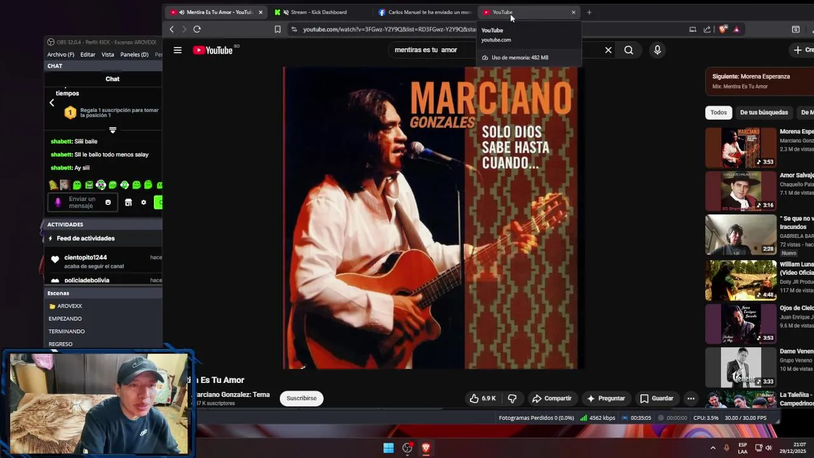Open Amor Salvaje video thumbnail
The height and width of the screenshot is (458, 814).
coord(741,191)
